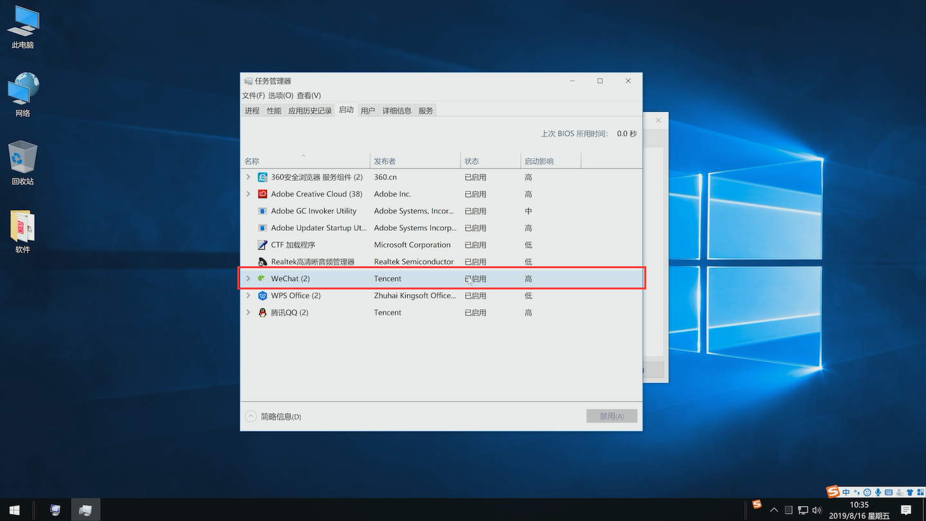Click the Sogou skin shirt icon
Viewport: 926px width, 521px height.
(910, 492)
